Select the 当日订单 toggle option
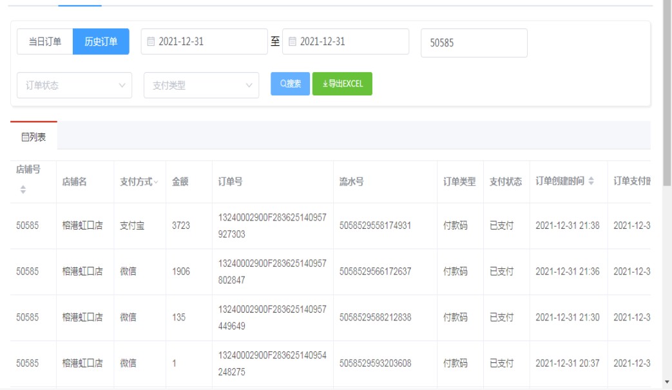672x390 pixels. click(45, 42)
